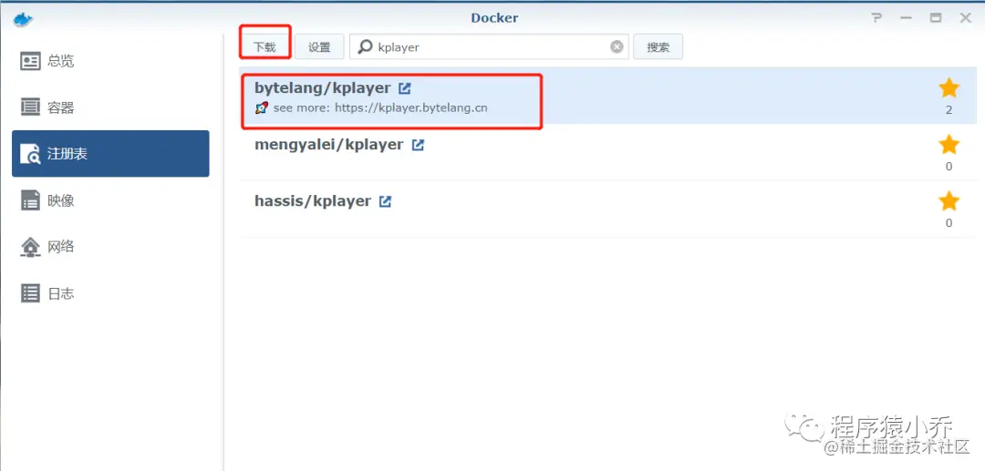Click the 容器 sidebar list icon
The height and width of the screenshot is (471, 985).
pos(31,108)
